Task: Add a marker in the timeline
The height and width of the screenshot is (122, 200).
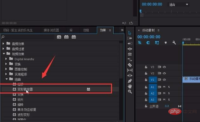Action: 165,43
